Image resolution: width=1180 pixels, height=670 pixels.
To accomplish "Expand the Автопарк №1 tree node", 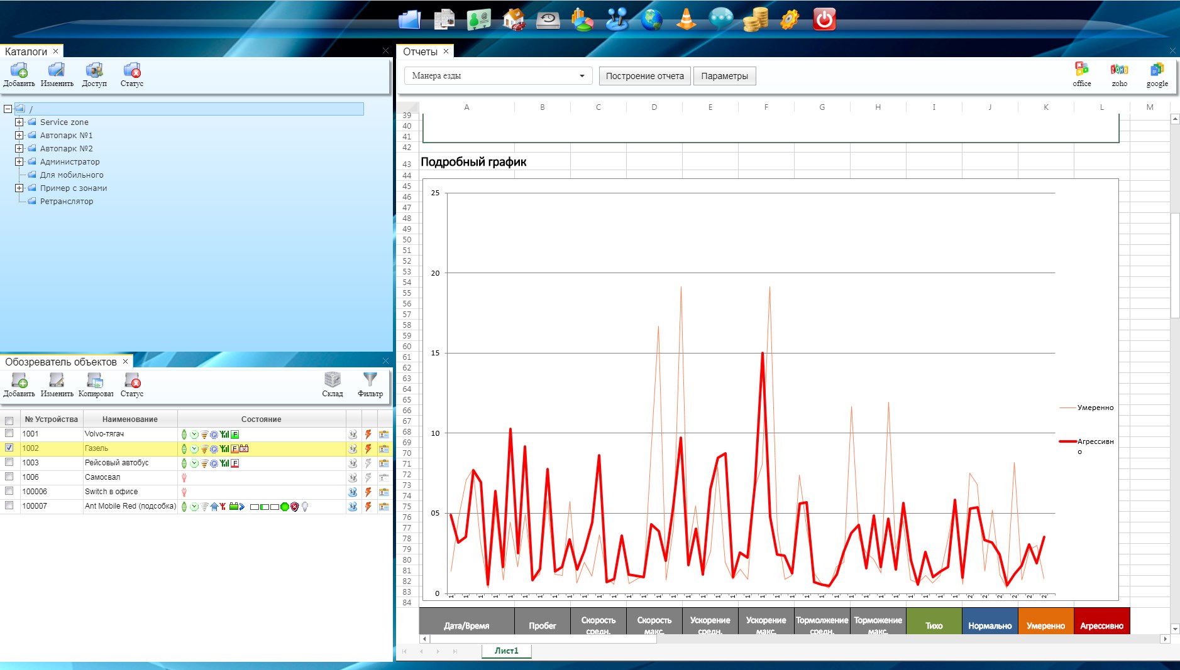I will 19,136.
